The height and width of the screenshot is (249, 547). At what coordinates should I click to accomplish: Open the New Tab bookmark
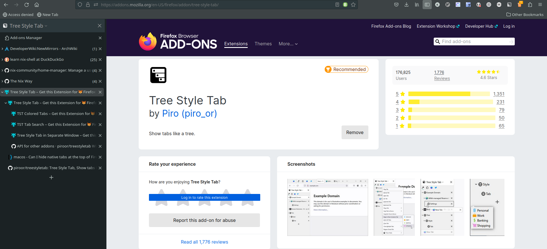tap(48, 15)
